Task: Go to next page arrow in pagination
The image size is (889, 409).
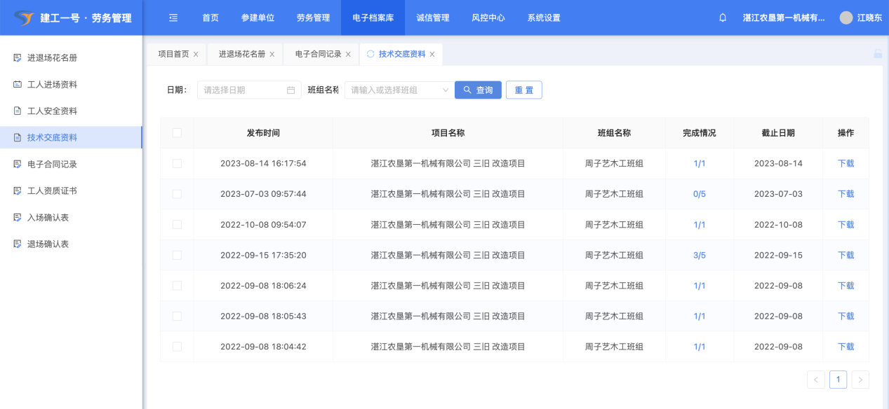Action: click(x=860, y=380)
